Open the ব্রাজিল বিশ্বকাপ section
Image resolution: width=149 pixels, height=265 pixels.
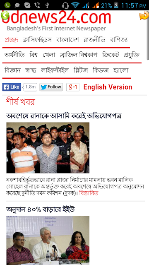(79, 55)
